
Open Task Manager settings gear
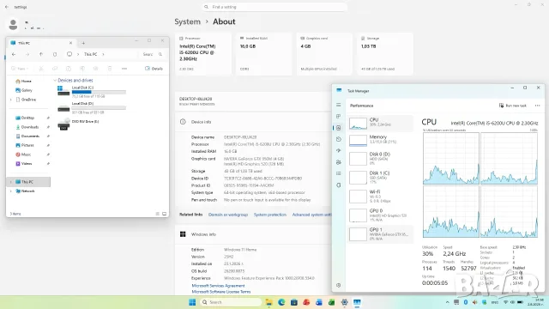(338, 285)
